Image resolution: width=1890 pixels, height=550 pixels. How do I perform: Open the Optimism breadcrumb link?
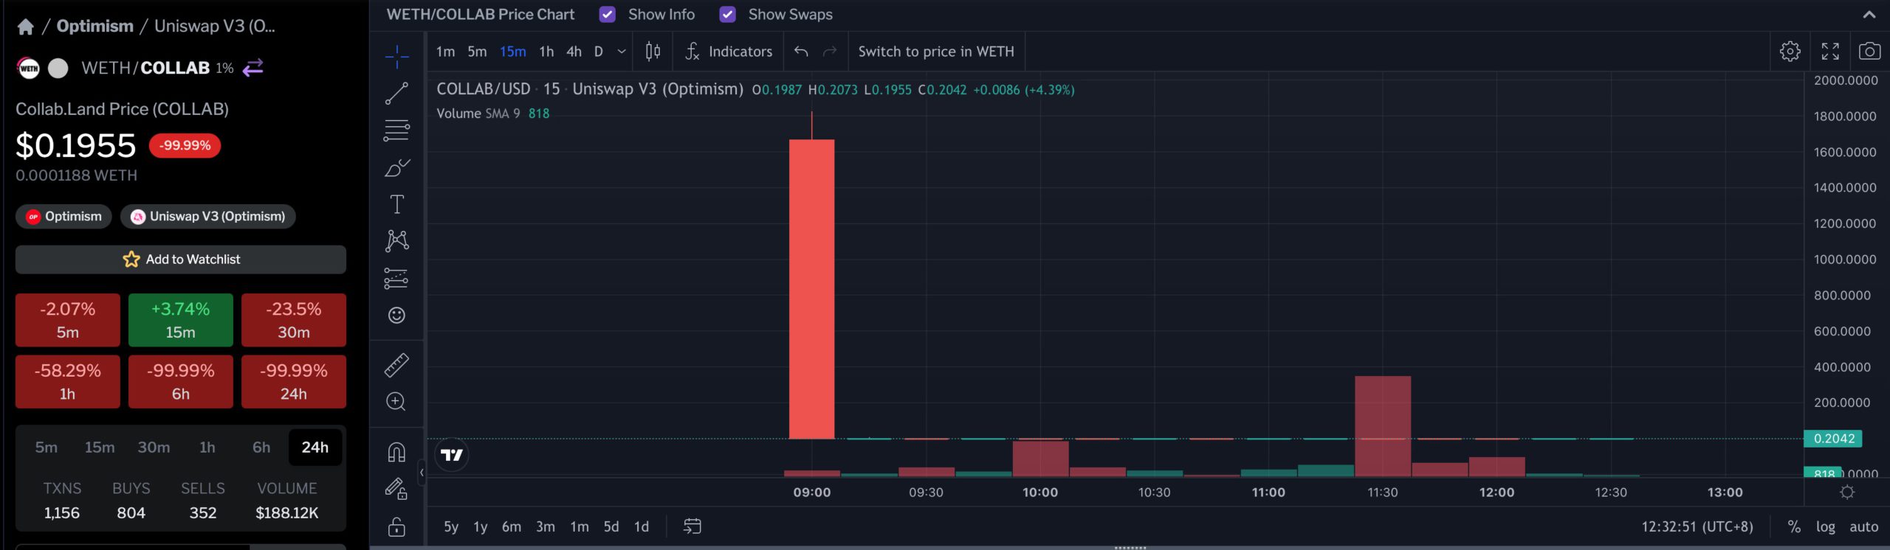94,27
